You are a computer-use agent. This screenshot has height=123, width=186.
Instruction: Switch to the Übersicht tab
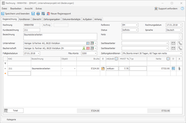(37, 19)
